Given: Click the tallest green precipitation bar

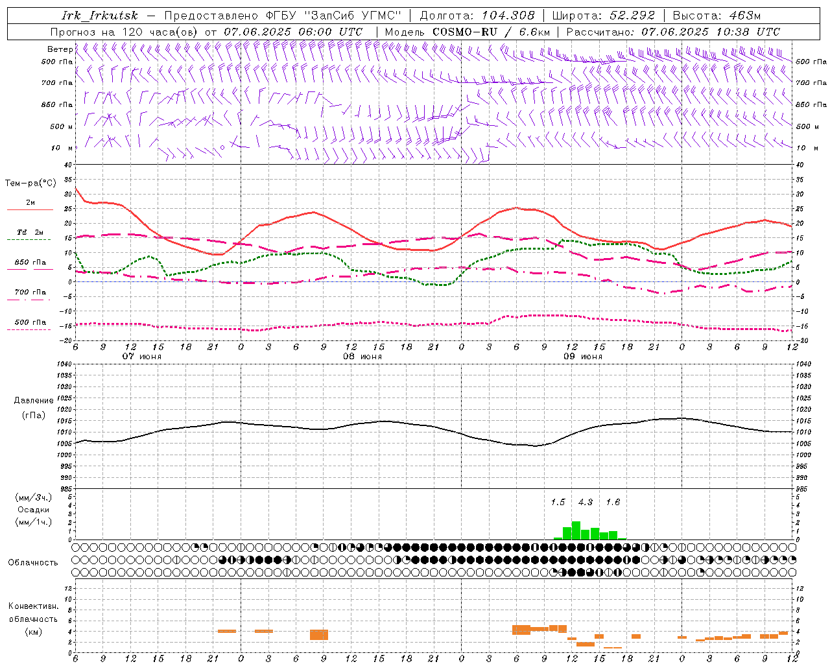Looking at the screenshot, I should point(576,530).
